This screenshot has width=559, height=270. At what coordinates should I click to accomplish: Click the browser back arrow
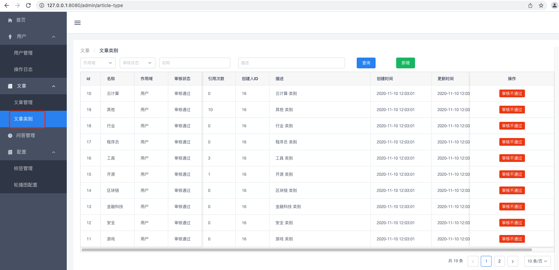point(7,5)
